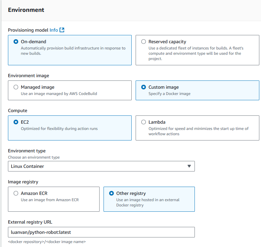Open the Provisioning model Info link
Viewport: 261px width, 247px height.
coord(54,30)
